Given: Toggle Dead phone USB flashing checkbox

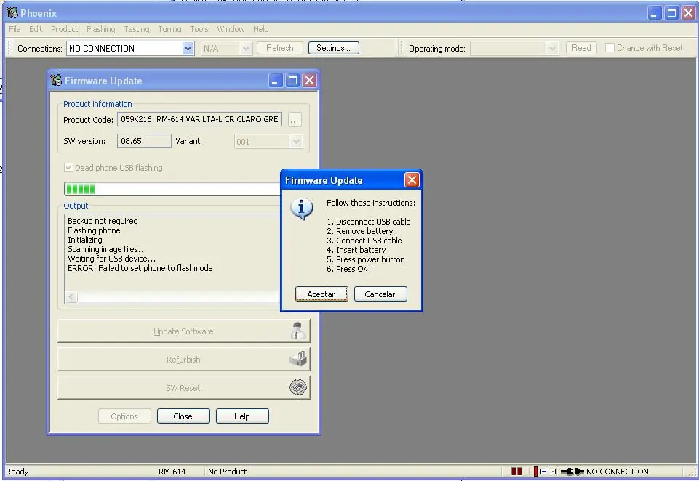Looking at the screenshot, I should tap(68, 167).
